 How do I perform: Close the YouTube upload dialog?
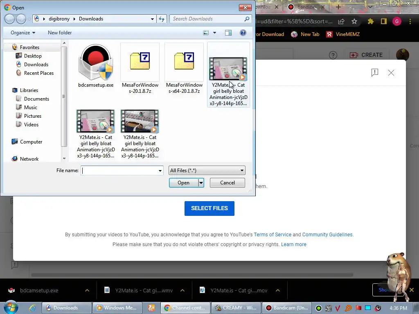coord(391,73)
